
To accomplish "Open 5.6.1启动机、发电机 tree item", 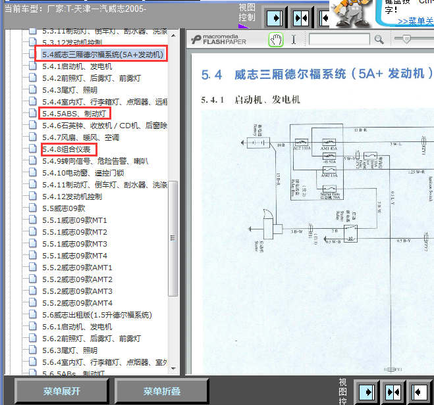I will point(77,327).
